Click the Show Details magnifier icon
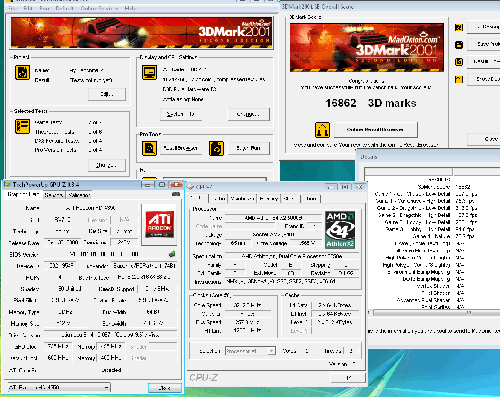Image resolution: width=500 pixels, height=397 pixels. pyautogui.click(x=459, y=79)
